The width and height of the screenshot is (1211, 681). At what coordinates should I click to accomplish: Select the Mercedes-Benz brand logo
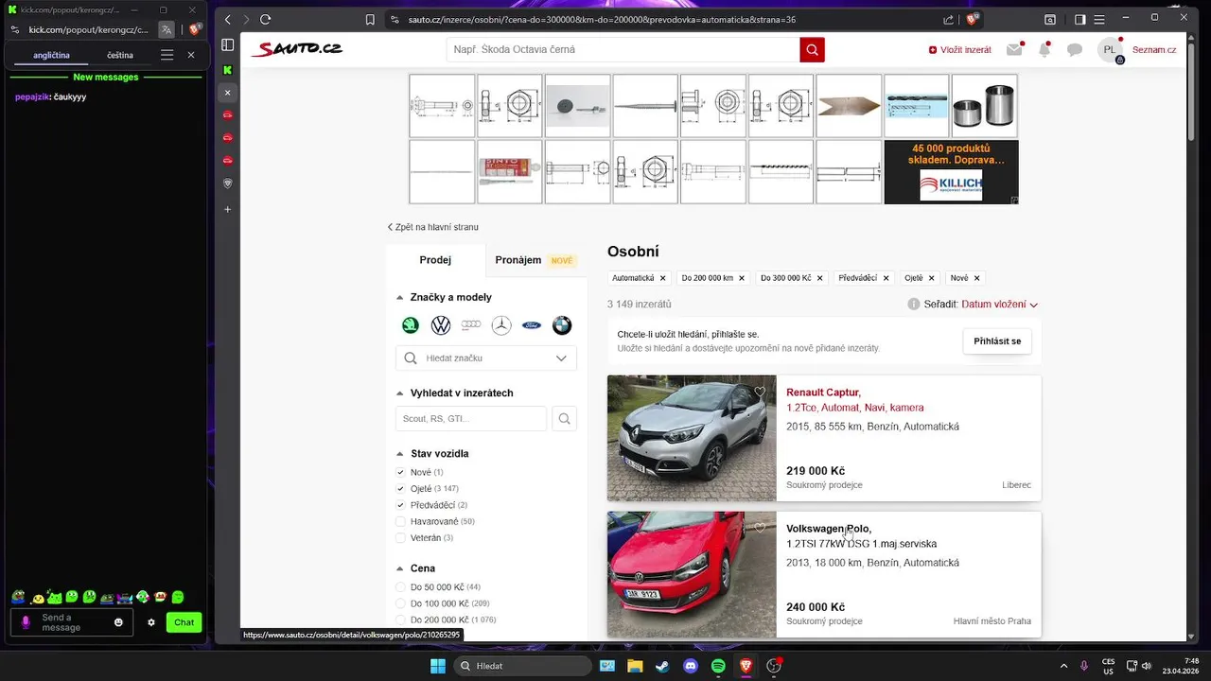[501, 325]
